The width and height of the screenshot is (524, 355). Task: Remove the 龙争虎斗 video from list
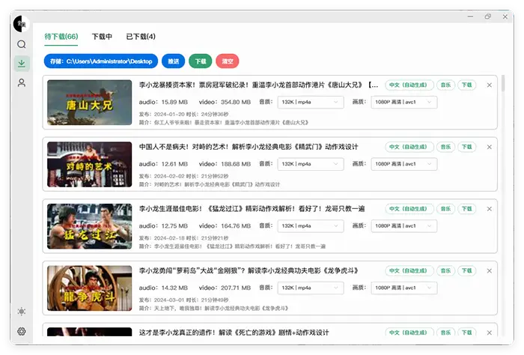[490, 270]
